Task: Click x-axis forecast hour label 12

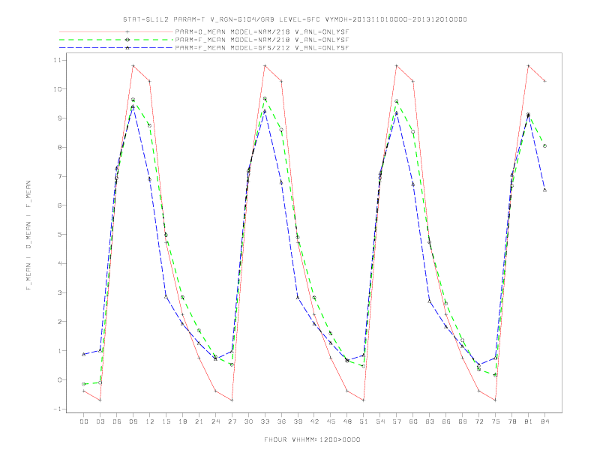Action: pos(150,421)
